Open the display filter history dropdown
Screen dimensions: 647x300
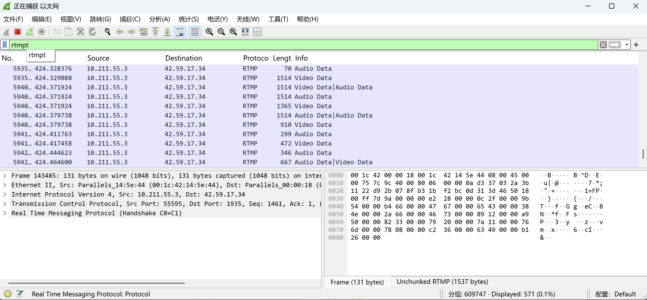(x=626, y=45)
